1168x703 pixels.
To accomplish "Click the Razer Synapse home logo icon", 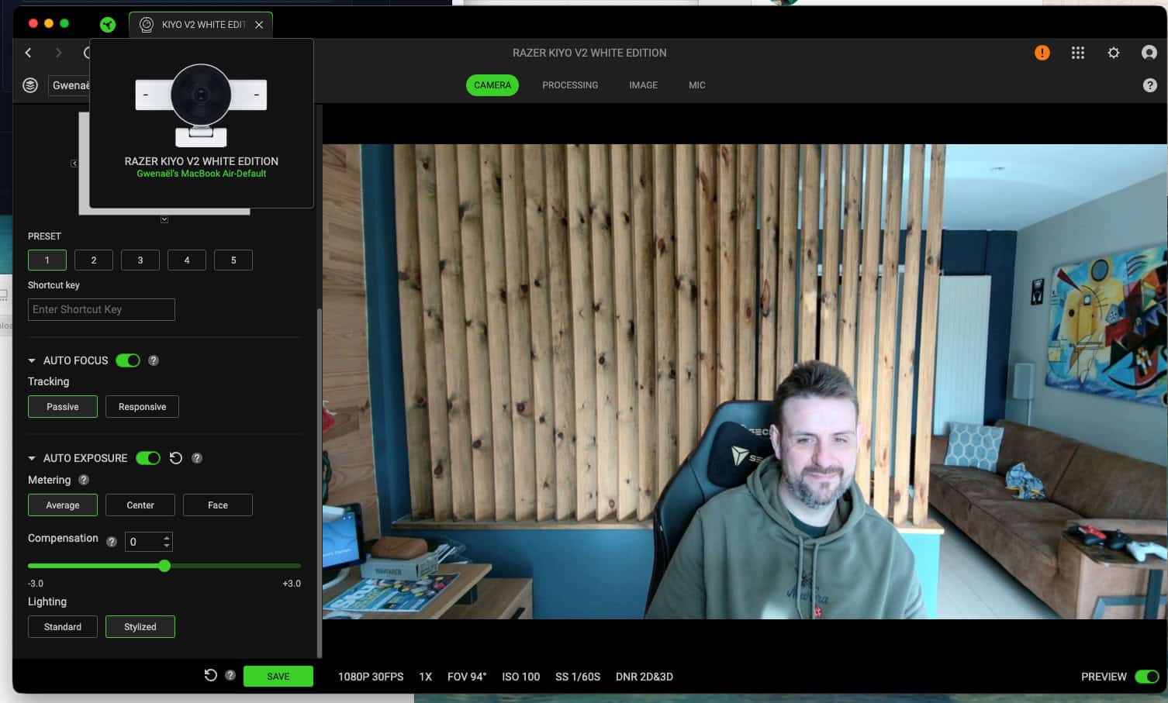I will click(108, 25).
